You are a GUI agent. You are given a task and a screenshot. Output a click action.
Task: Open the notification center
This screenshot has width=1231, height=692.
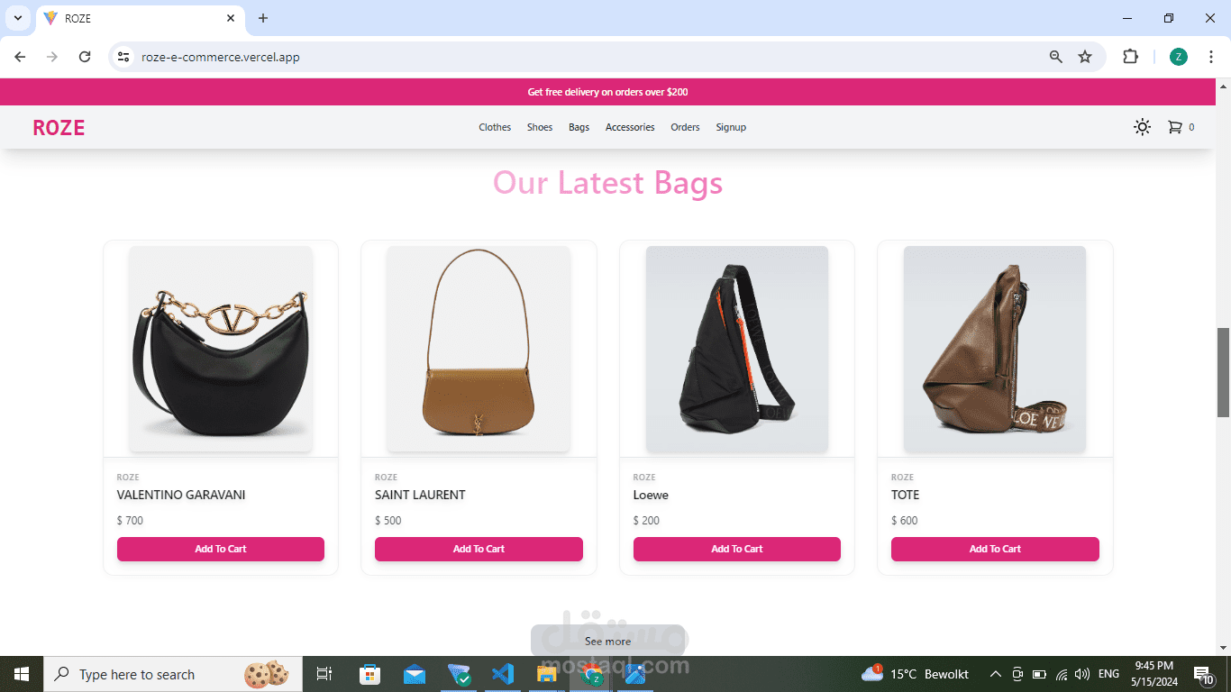pos(1204,674)
